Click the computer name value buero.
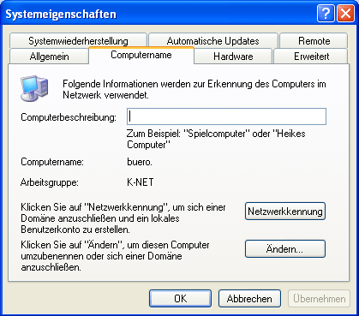 [140, 162]
